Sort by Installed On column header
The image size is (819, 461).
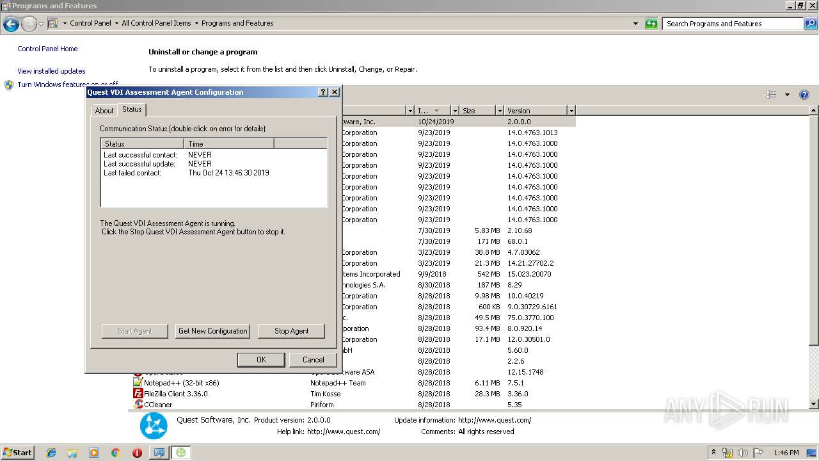tap(433, 111)
